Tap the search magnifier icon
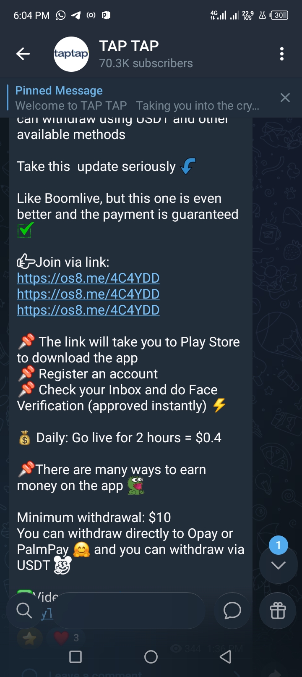 24,611
